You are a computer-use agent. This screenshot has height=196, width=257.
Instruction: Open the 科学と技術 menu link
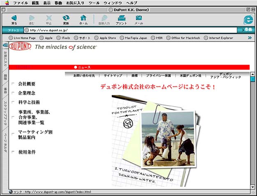pyautogui.click(x=29, y=102)
